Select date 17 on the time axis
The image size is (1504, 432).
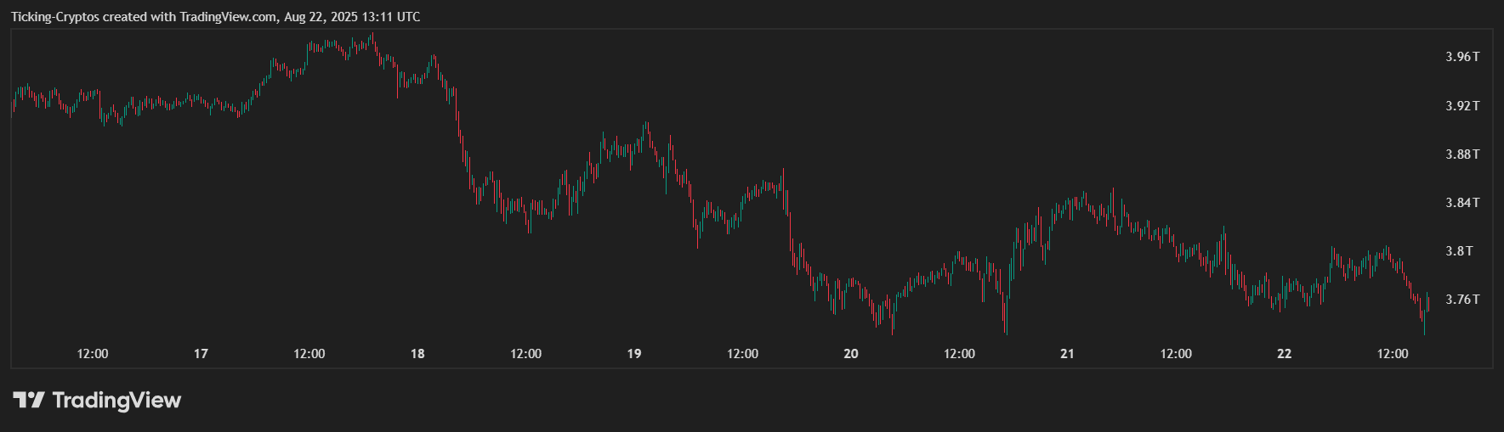coord(201,354)
